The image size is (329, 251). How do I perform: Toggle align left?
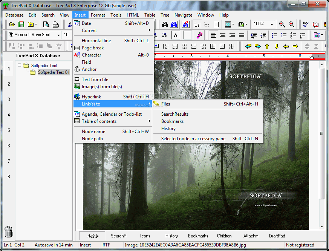point(213,35)
